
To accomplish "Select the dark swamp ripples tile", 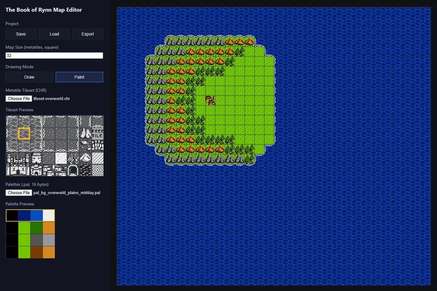I will point(86,170).
